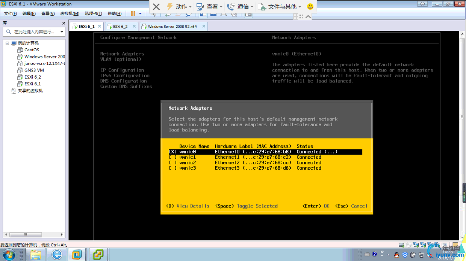Select Windows Server 2008 VM in library
Image resolution: width=466 pixels, height=261 pixels.
[x=44, y=57]
